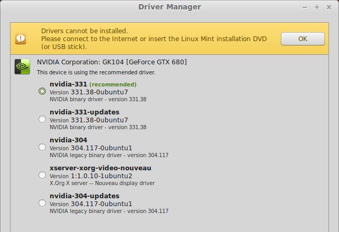Click the NVIDIA graphics card icon
The image size is (339, 232).
22,66
